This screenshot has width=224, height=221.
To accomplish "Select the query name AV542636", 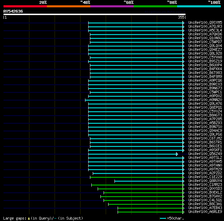I will tap(13, 11).
